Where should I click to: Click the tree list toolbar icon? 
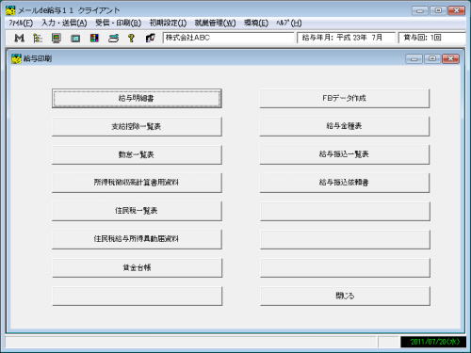click(38, 38)
